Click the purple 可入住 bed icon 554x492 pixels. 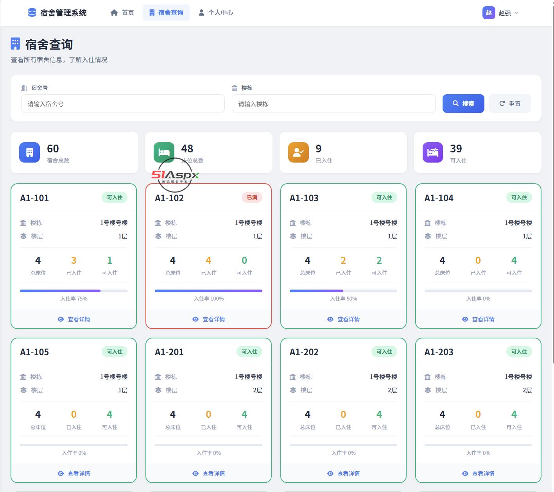(x=433, y=152)
